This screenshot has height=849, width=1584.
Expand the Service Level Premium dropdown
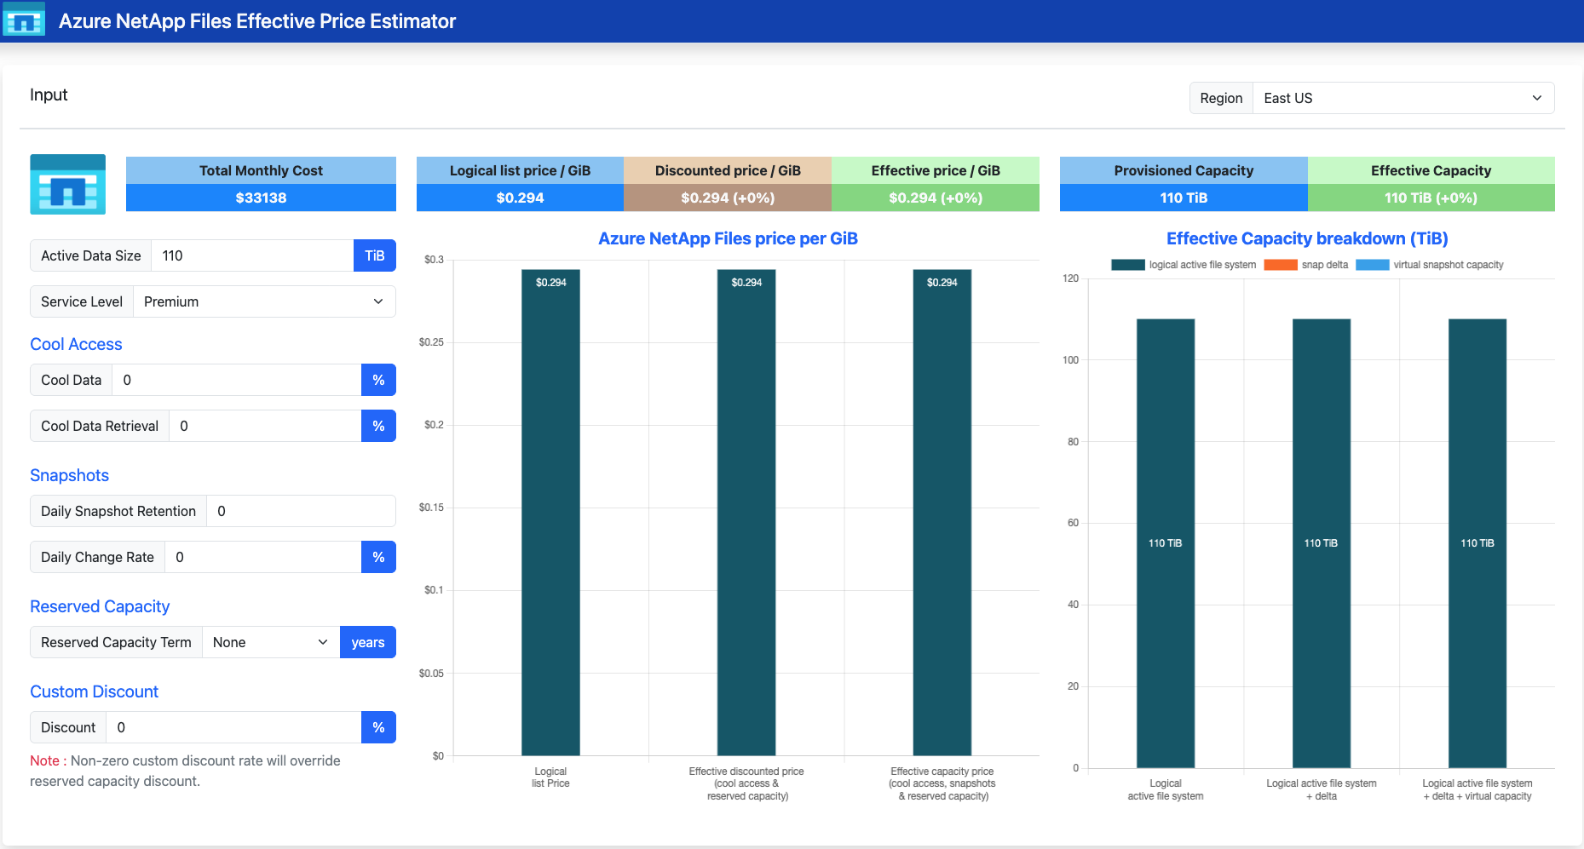[x=264, y=301]
